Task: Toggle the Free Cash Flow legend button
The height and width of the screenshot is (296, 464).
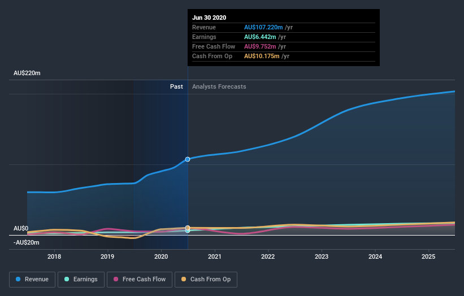Action: [x=140, y=280]
